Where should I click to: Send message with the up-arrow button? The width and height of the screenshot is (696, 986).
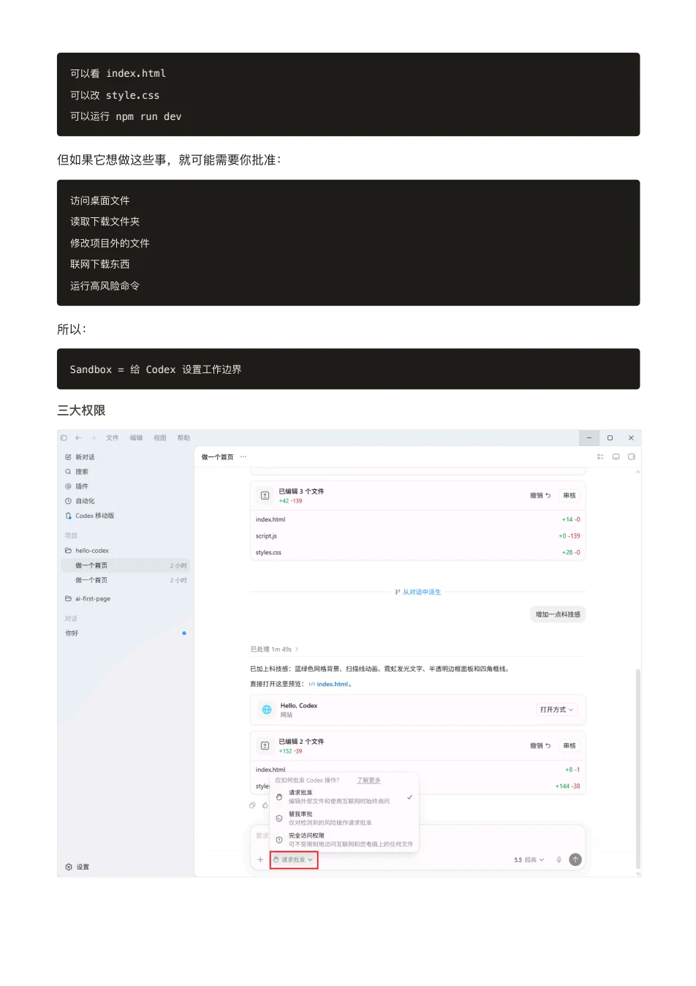575,859
